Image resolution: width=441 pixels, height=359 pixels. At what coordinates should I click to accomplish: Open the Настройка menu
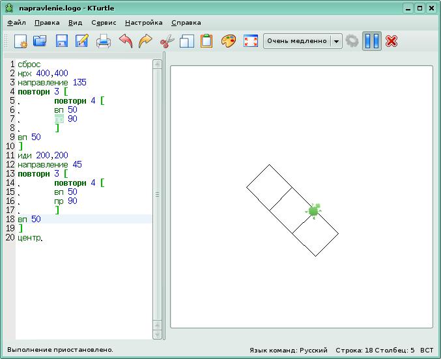(143, 22)
